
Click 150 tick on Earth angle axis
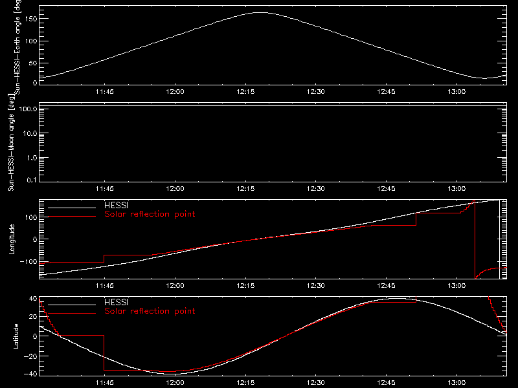pos(31,19)
